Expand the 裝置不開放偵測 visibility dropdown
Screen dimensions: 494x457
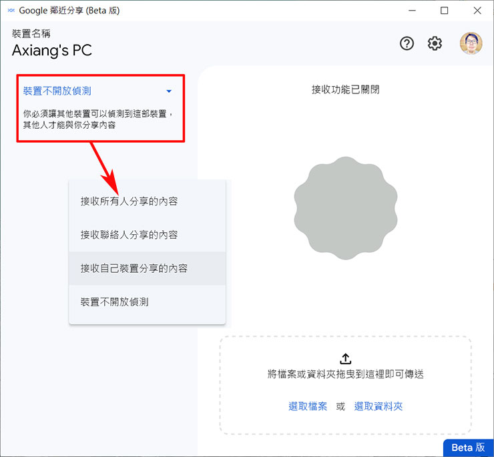coord(97,91)
